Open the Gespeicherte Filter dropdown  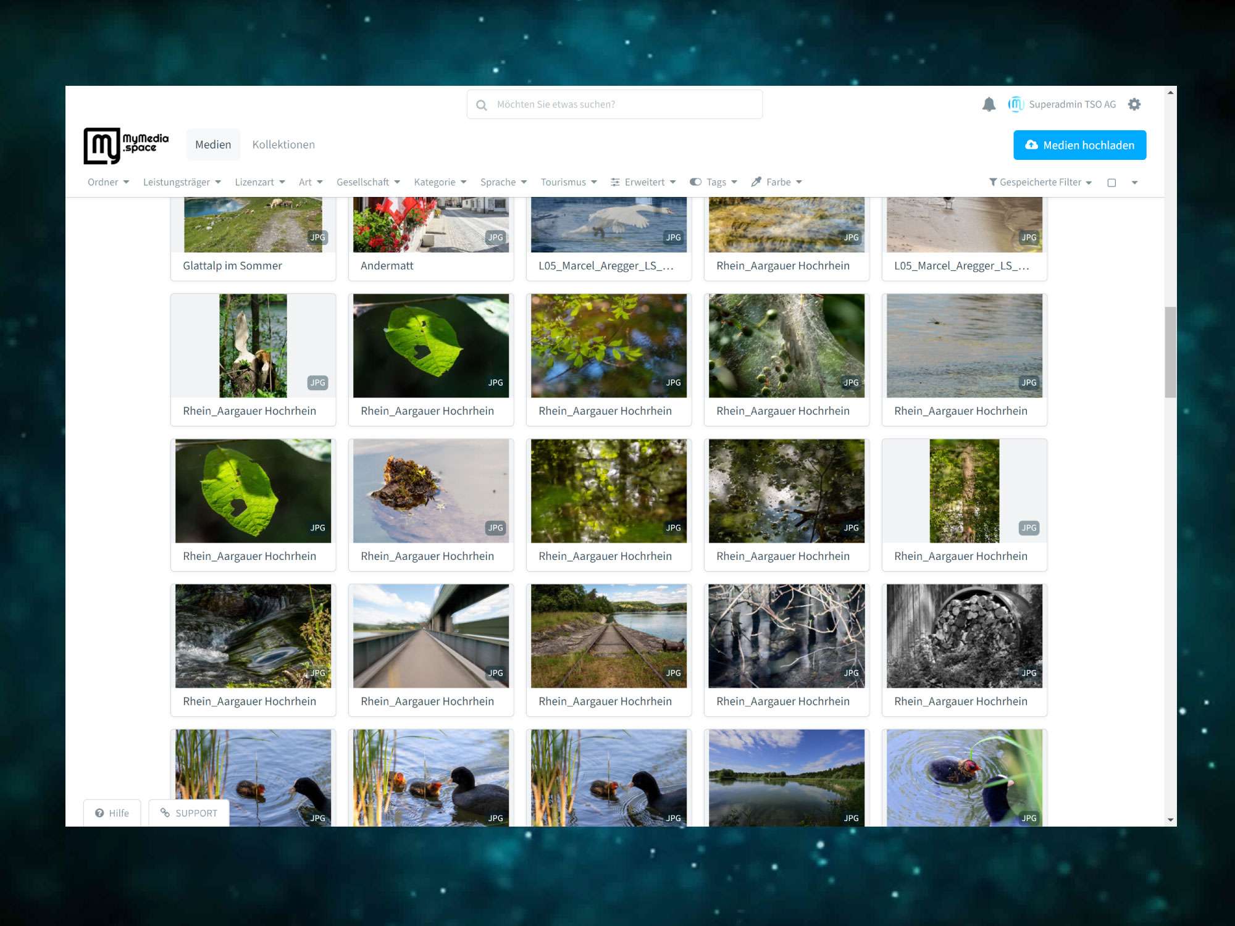point(1040,182)
